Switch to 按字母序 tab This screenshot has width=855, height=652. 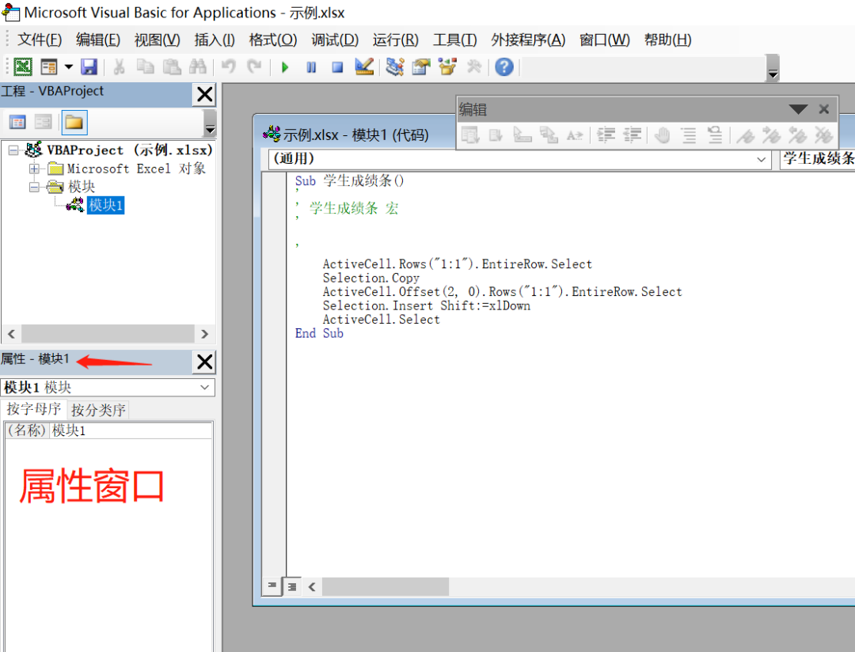(x=34, y=409)
